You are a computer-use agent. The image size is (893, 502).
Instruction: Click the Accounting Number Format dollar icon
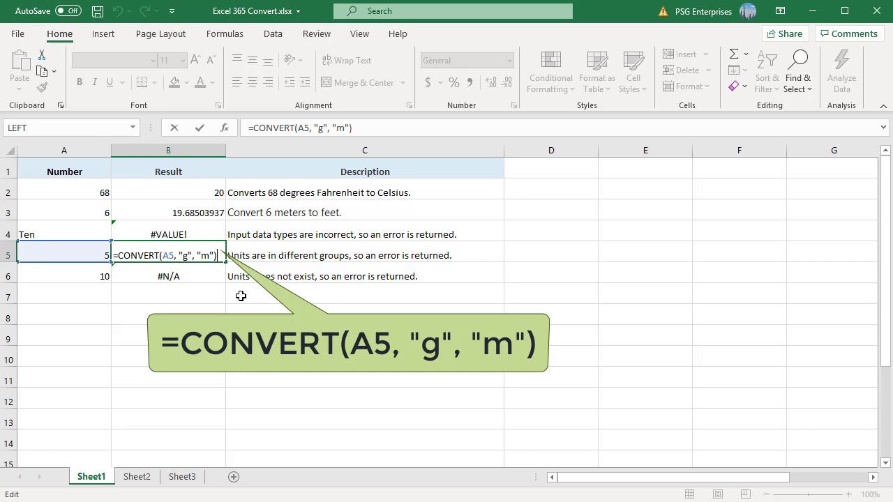pyautogui.click(x=428, y=82)
